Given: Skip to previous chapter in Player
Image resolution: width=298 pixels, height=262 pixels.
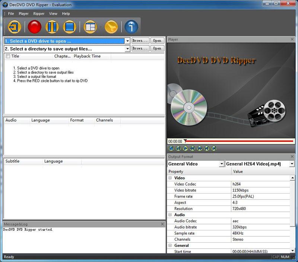Looking at the screenshot, I should point(207,148).
